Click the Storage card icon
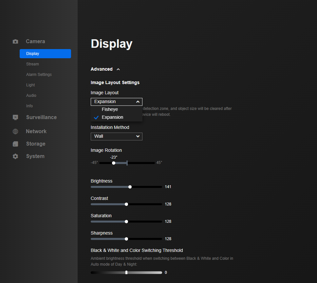Screen dimensions: 317x283 click(x=15, y=144)
